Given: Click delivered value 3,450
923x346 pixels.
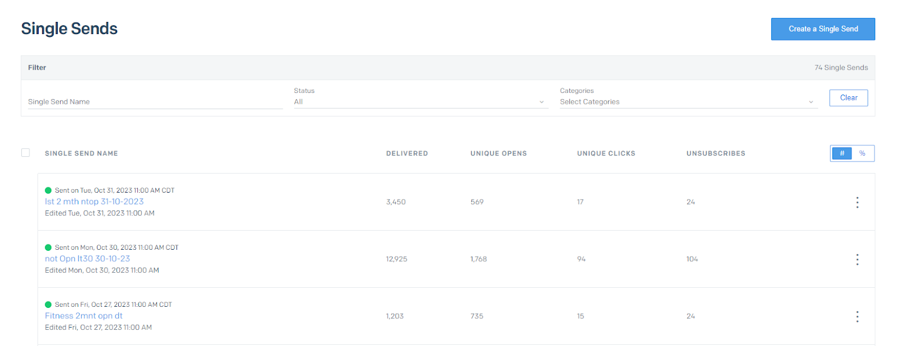Looking at the screenshot, I should pos(396,202).
